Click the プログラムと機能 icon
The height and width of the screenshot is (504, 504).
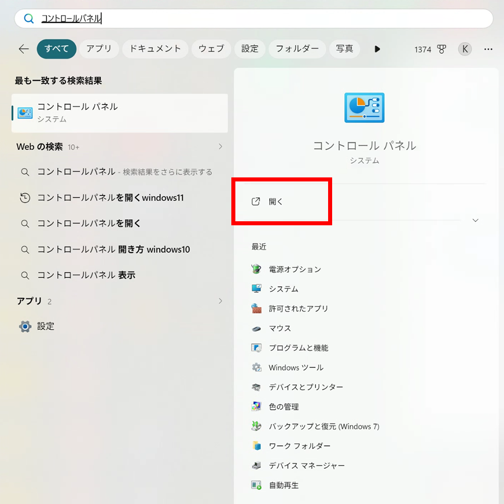pos(256,348)
